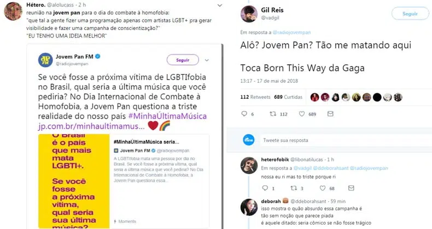This screenshot has width=432, height=229.
Task: Open Jovem Pan FM profile avatar
Action: [x=45, y=60]
